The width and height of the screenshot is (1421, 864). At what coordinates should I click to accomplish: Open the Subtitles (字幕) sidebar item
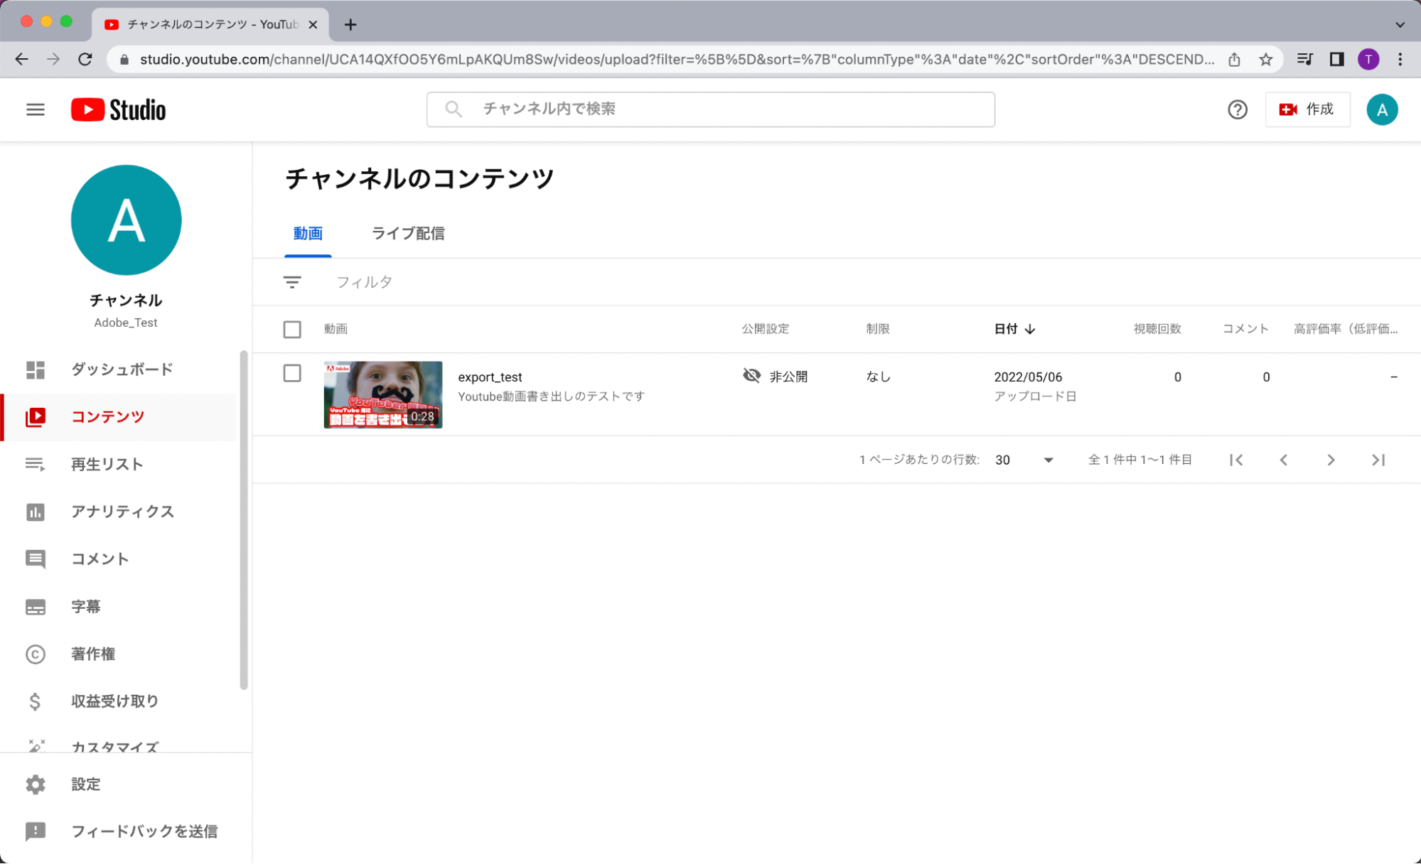[85, 606]
